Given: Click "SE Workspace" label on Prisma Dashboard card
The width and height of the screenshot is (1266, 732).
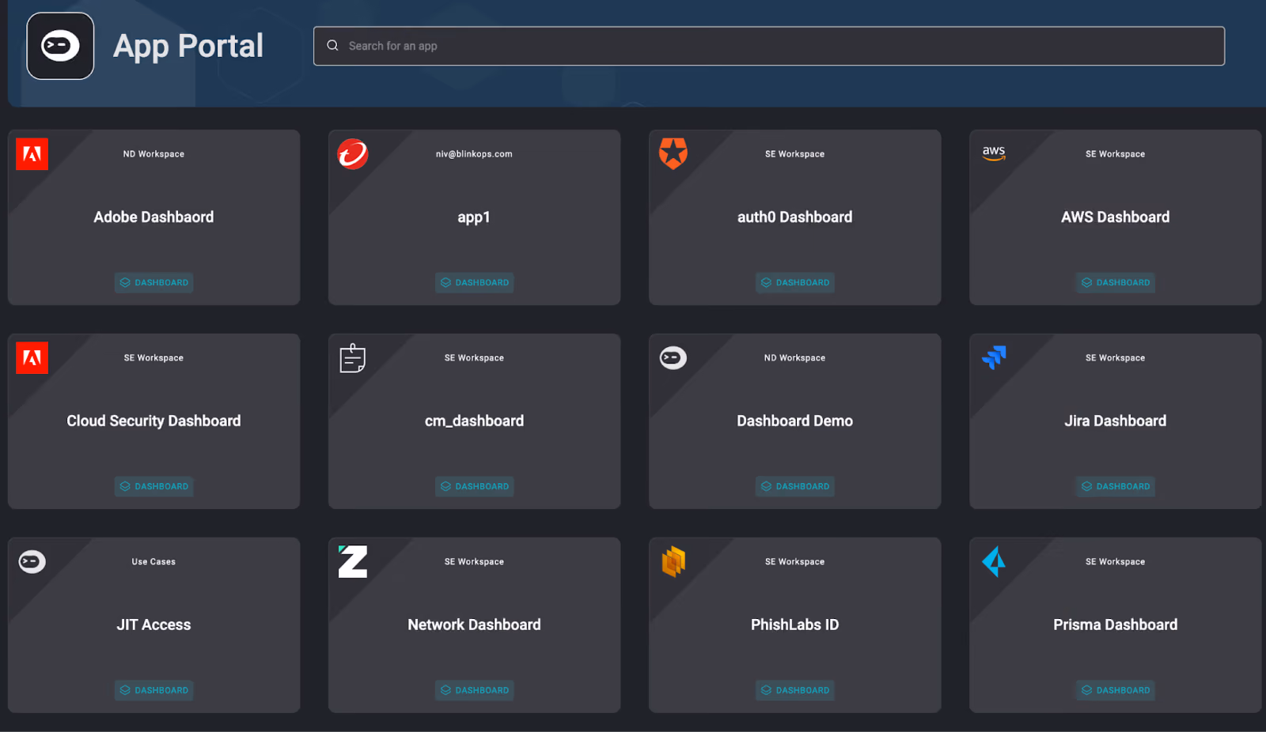Looking at the screenshot, I should pyautogui.click(x=1115, y=562).
